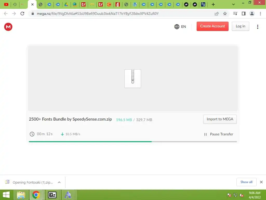This screenshot has height=200, width=266.
Task: Switch to the fg tab
Action: (203, 4)
